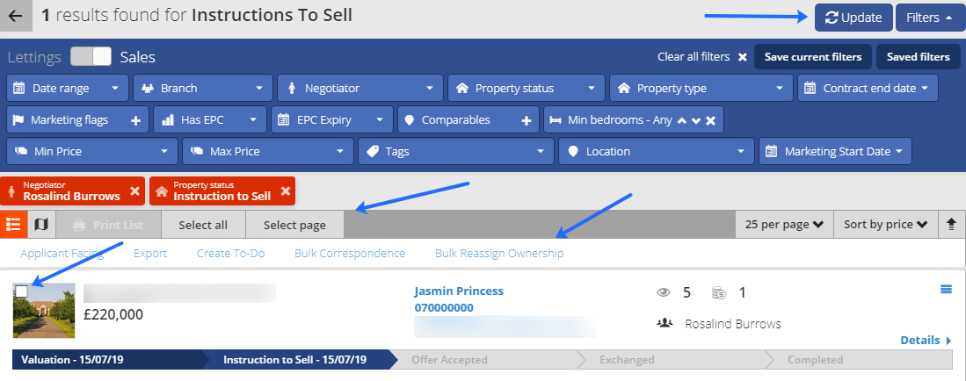Expand the Property status dropdown

[x=525, y=88]
